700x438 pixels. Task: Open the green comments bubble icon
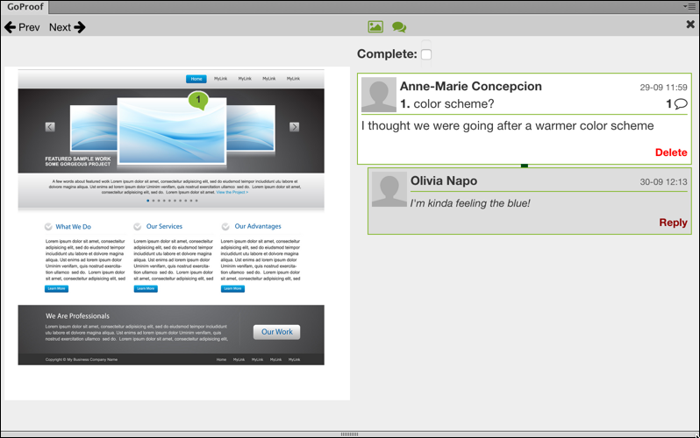[399, 27]
